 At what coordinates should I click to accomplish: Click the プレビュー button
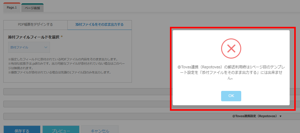coord(61,131)
